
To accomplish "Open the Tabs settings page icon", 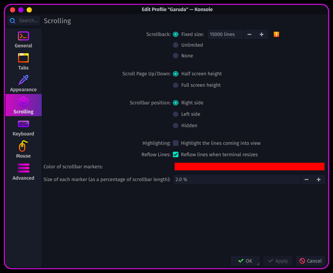I will point(24,58).
